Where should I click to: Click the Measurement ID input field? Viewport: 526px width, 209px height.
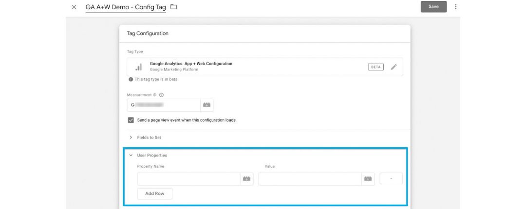pos(164,105)
